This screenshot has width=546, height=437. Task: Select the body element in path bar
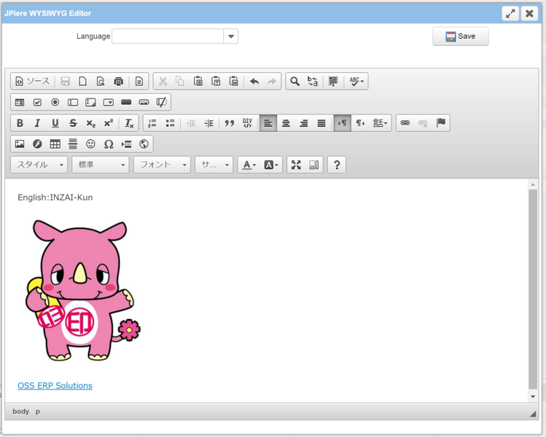[x=21, y=412]
